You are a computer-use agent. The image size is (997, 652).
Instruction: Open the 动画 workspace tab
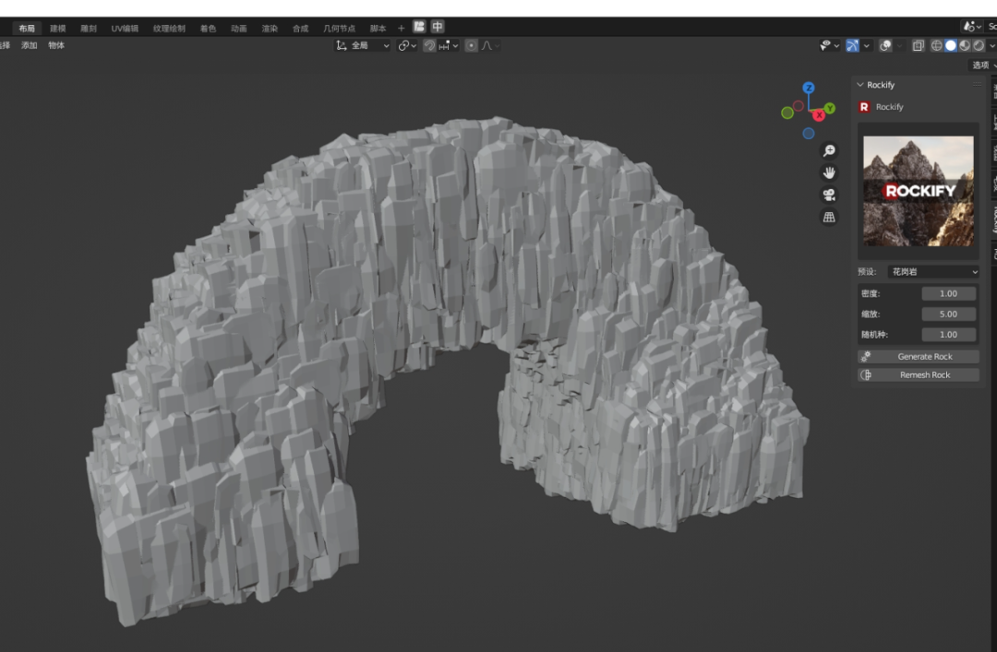(239, 28)
